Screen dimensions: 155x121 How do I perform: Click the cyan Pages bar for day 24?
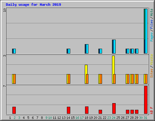tap(114, 47)
